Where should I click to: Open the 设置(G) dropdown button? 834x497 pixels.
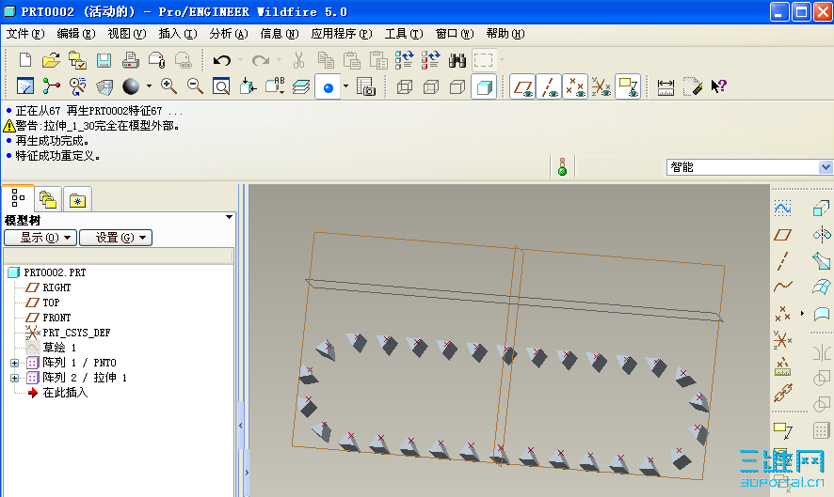click(116, 238)
